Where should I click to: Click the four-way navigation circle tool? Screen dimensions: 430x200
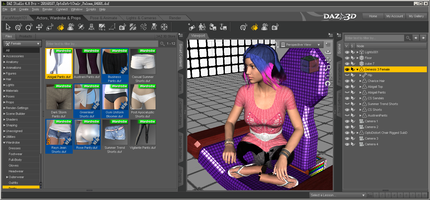click(x=164, y=27)
